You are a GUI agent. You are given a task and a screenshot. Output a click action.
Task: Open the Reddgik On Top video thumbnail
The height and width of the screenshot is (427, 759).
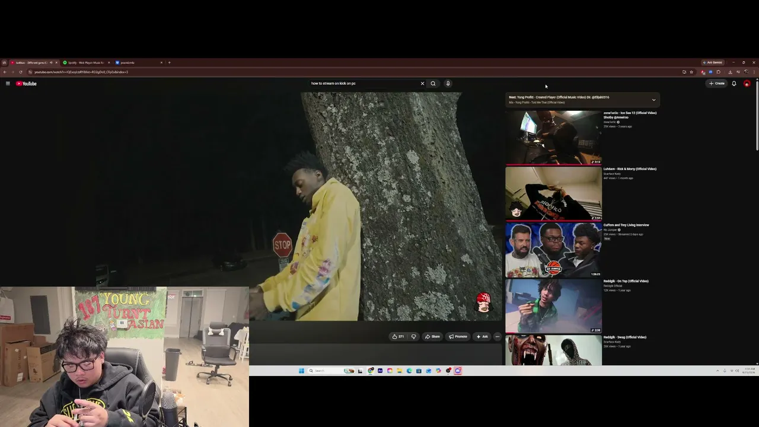tap(553, 306)
